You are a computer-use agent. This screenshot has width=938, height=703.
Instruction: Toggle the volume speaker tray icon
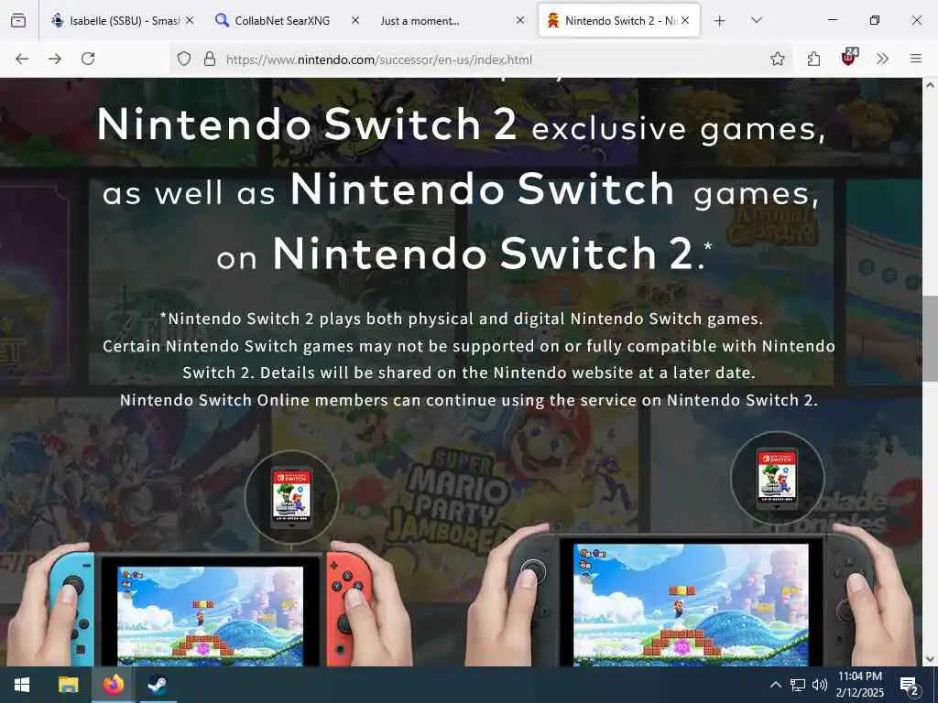click(820, 685)
